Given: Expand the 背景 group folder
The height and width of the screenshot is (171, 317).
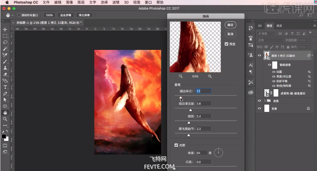Looking at the screenshot, I should coord(265,101).
